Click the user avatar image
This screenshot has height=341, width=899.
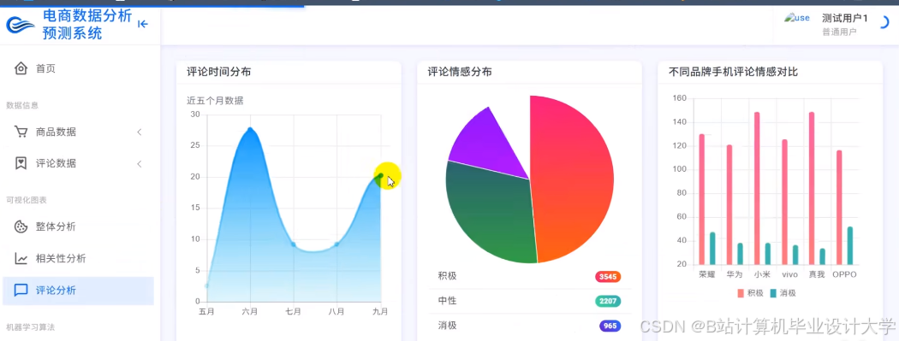pyautogui.click(x=797, y=18)
